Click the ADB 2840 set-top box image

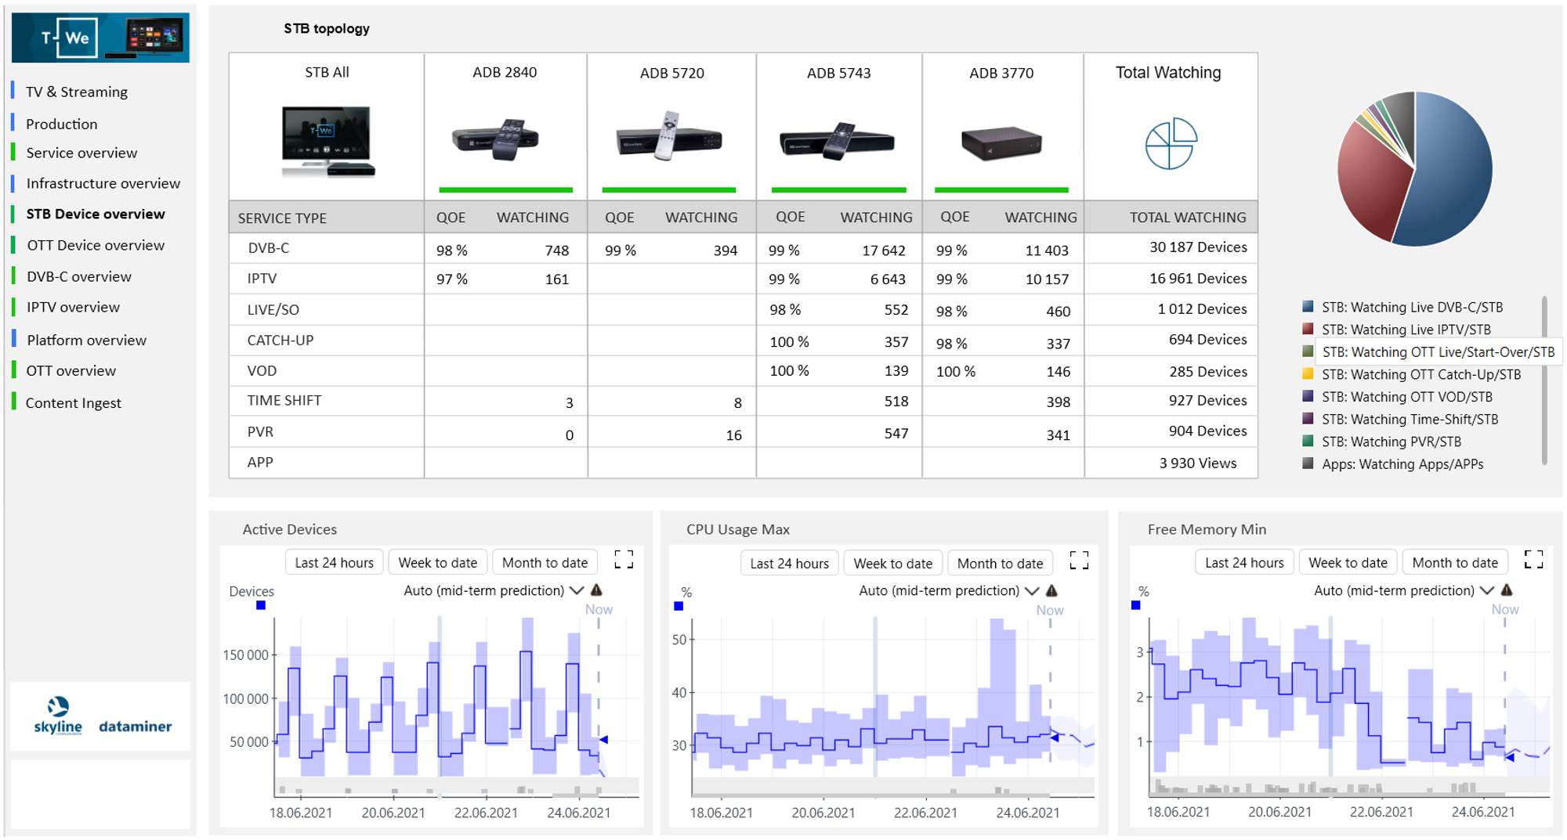pos(495,139)
